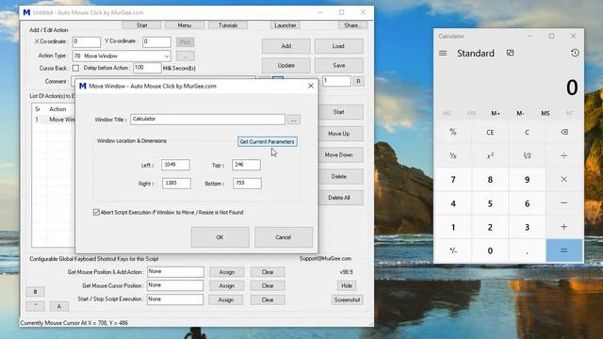The height and width of the screenshot is (339, 603).
Task: Click Move Up button
Action: click(x=339, y=134)
